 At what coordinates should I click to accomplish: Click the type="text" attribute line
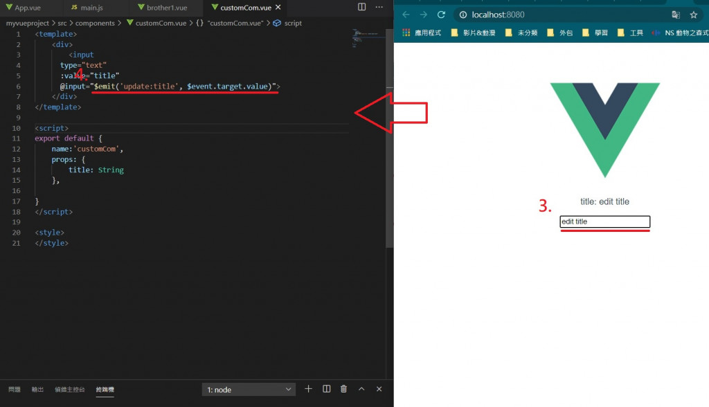pyautogui.click(x=83, y=65)
